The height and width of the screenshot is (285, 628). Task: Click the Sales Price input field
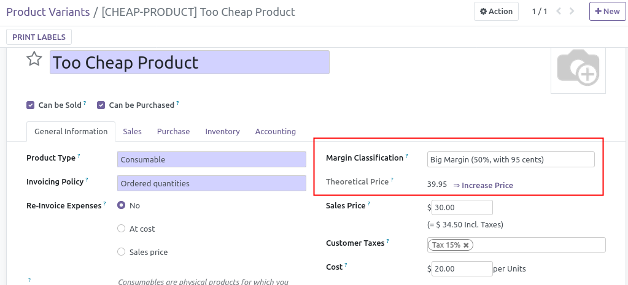[x=462, y=207]
